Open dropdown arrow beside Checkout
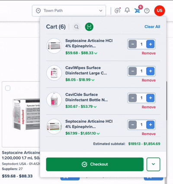Image resolution: width=173 pixels, height=184 pixels. 154,164
